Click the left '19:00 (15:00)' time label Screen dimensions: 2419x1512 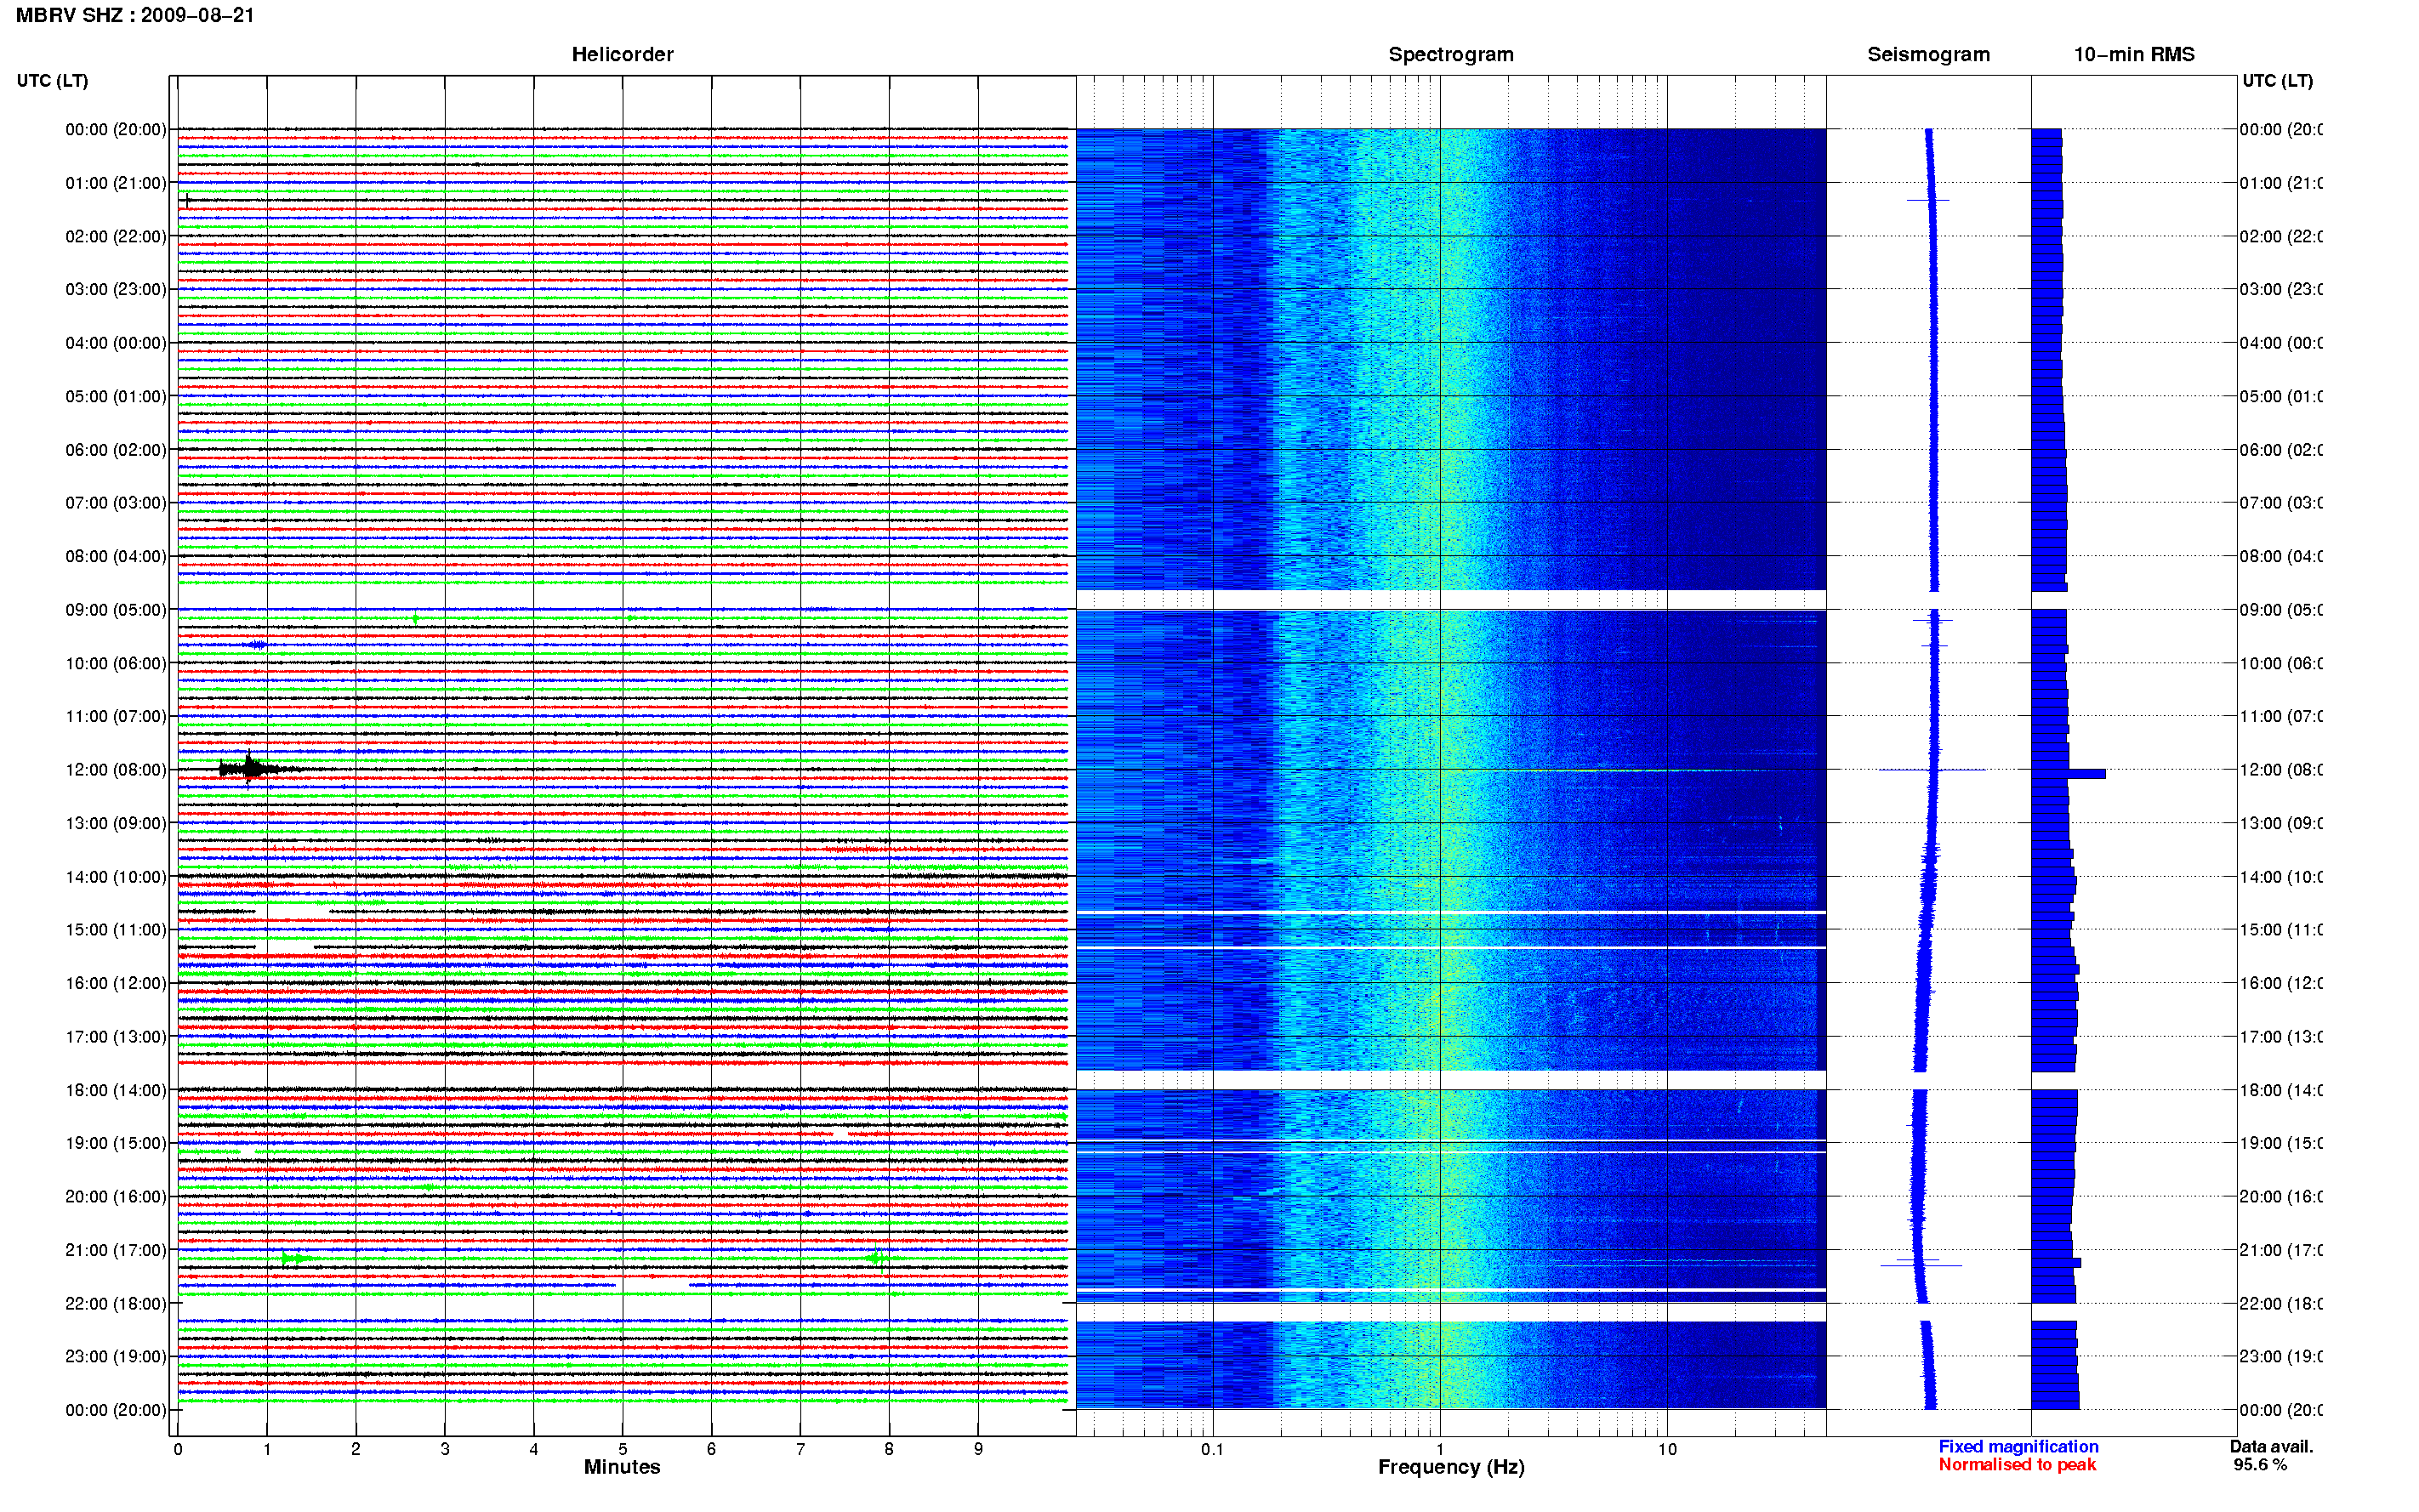tap(116, 1143)
